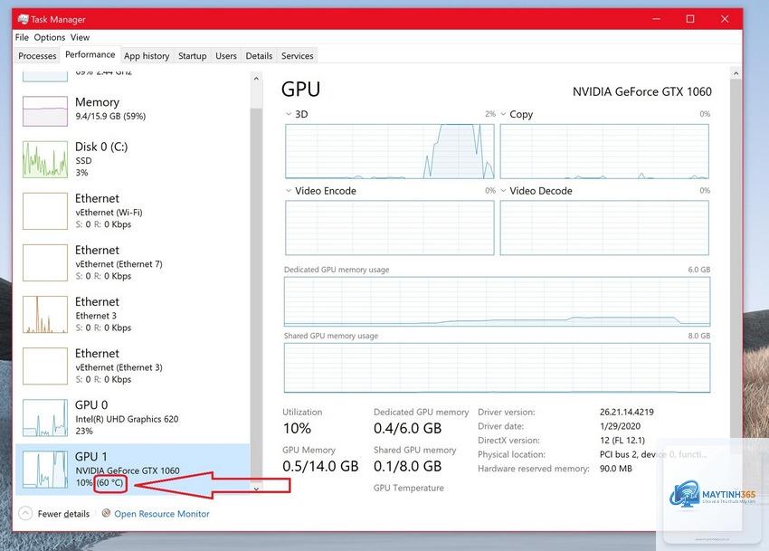Click the Resource Monitor gauge icon

(106, 513)
